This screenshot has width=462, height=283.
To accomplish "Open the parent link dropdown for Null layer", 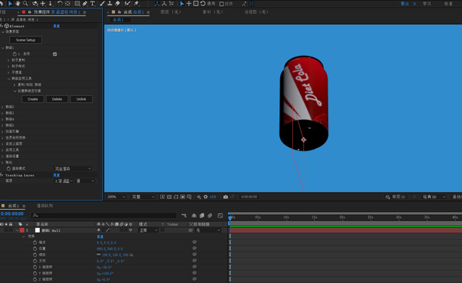I will (x=208, y=230).
